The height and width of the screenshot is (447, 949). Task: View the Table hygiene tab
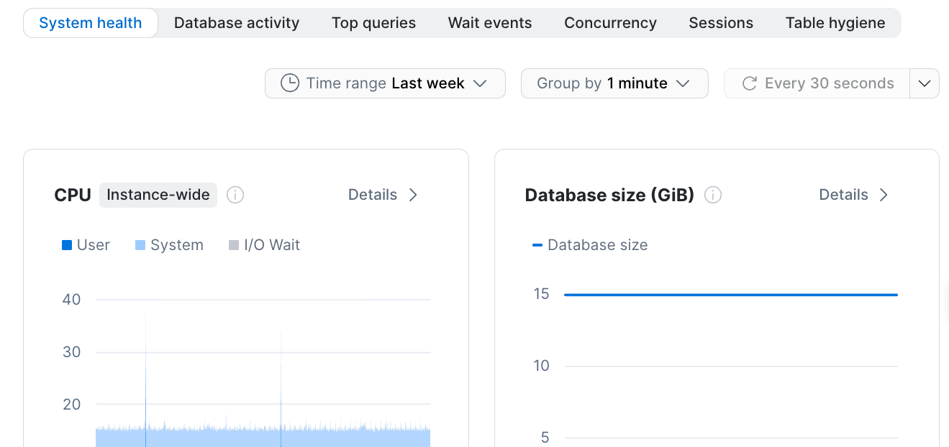click(835, 23)
